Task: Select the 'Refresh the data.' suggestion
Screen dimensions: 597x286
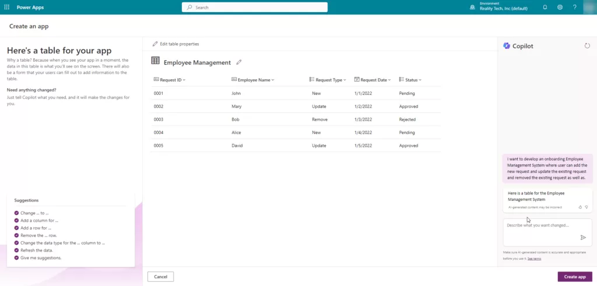Action: pyautogui.click(x=37, y=250)
